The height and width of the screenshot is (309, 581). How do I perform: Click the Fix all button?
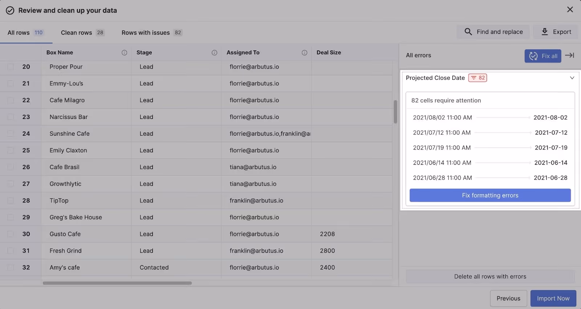point(543,56)
